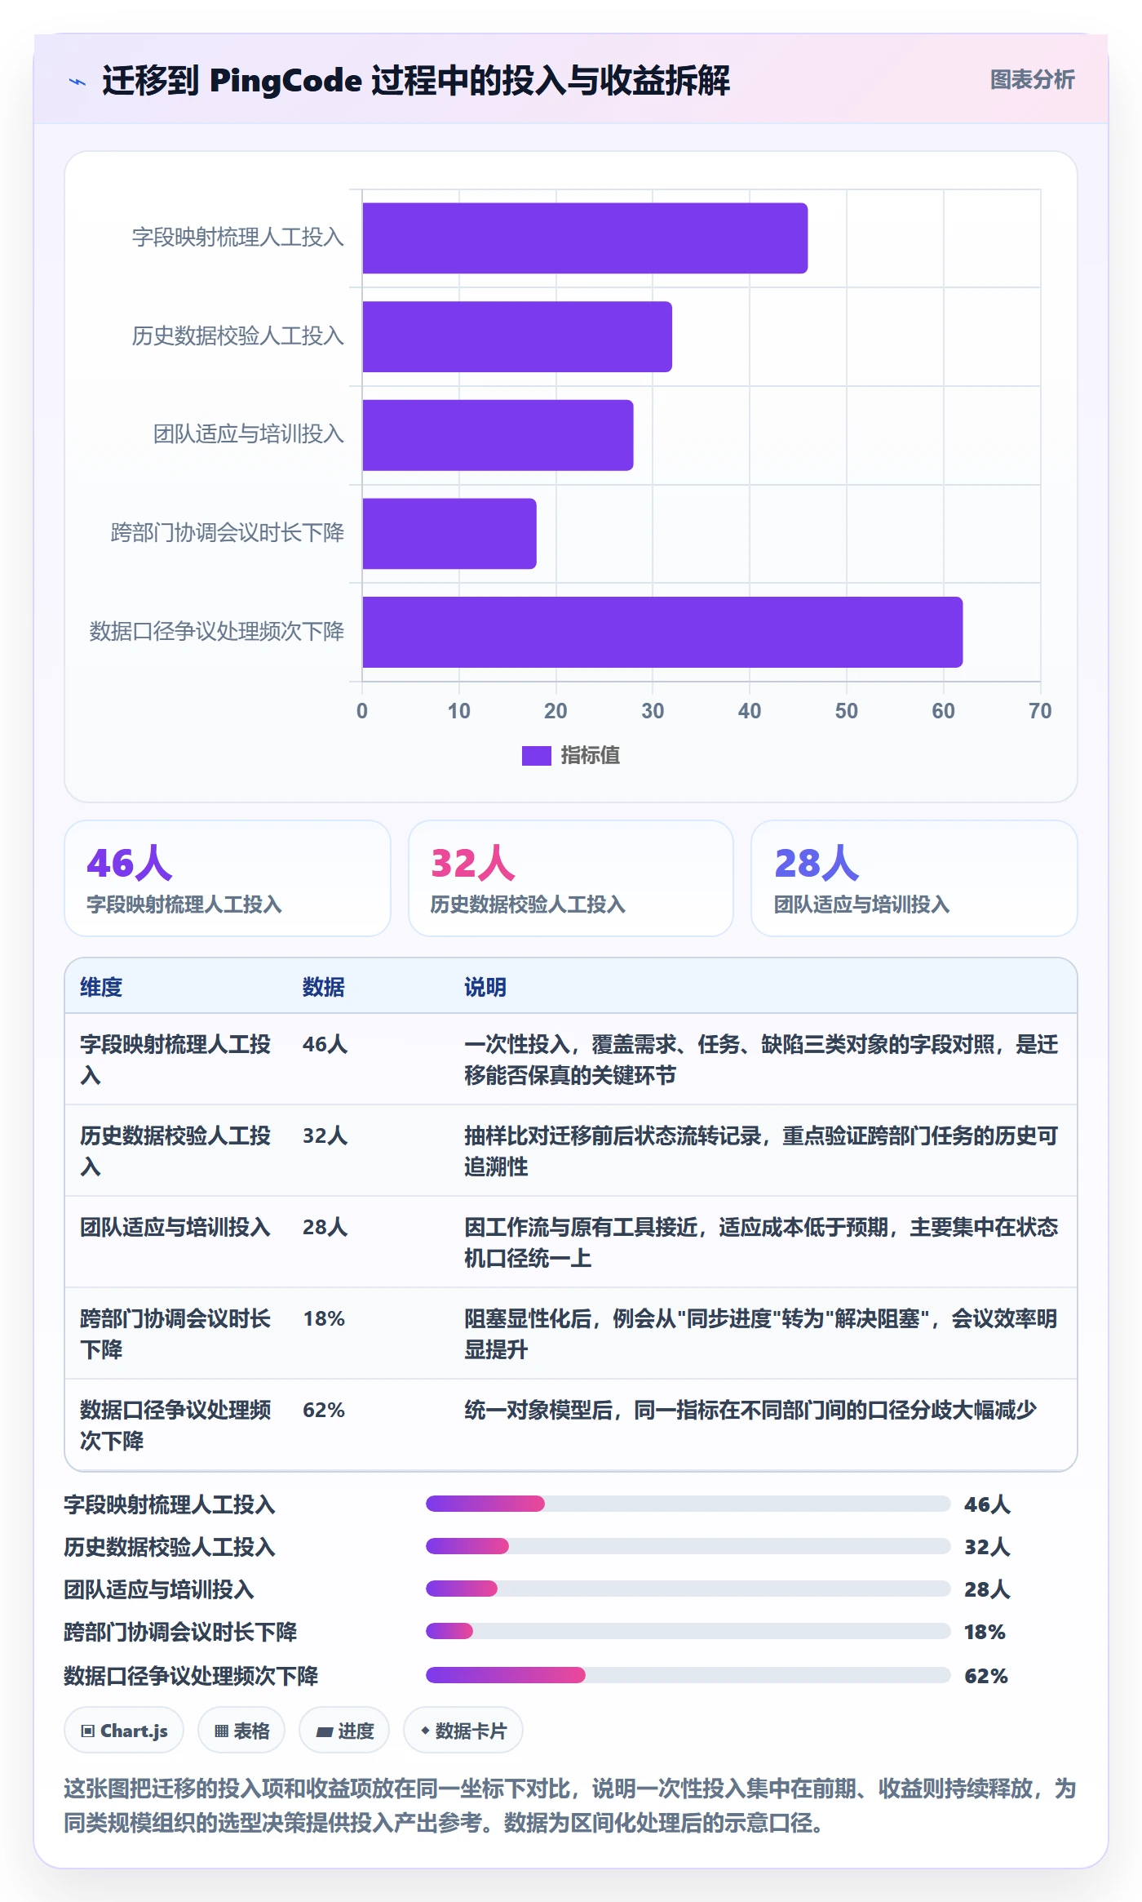Click the progress bar for 跨部门协调会议时长下降
1142x1902 pixels.
(688, 1631)
